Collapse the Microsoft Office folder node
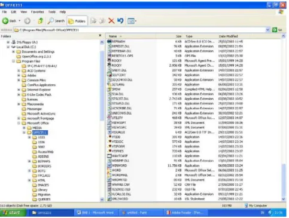Screen dimensions: 289x218 pyautogui.click(x=19, y=123)
